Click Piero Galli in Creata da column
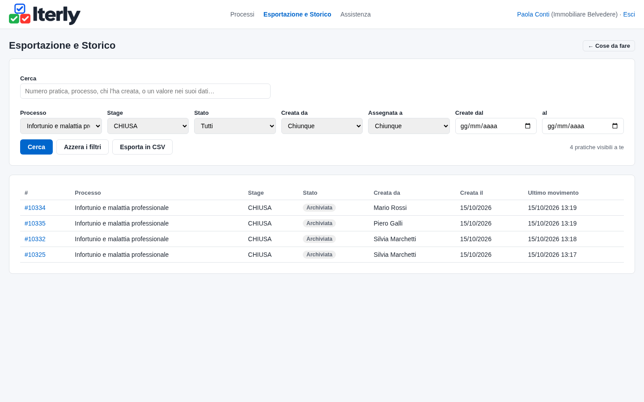644x402 pixels. [x=388, y=223]
